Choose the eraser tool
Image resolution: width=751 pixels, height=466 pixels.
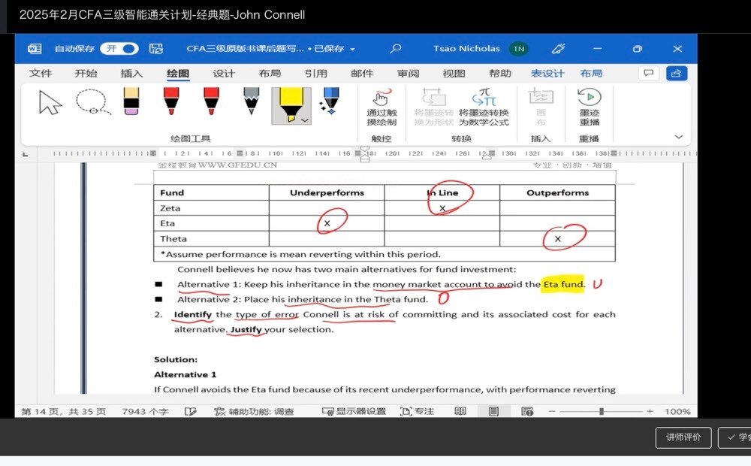[131, 101]
